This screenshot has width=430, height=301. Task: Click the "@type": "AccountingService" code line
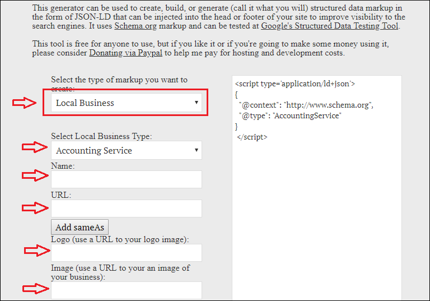click(x=289, y=115)
